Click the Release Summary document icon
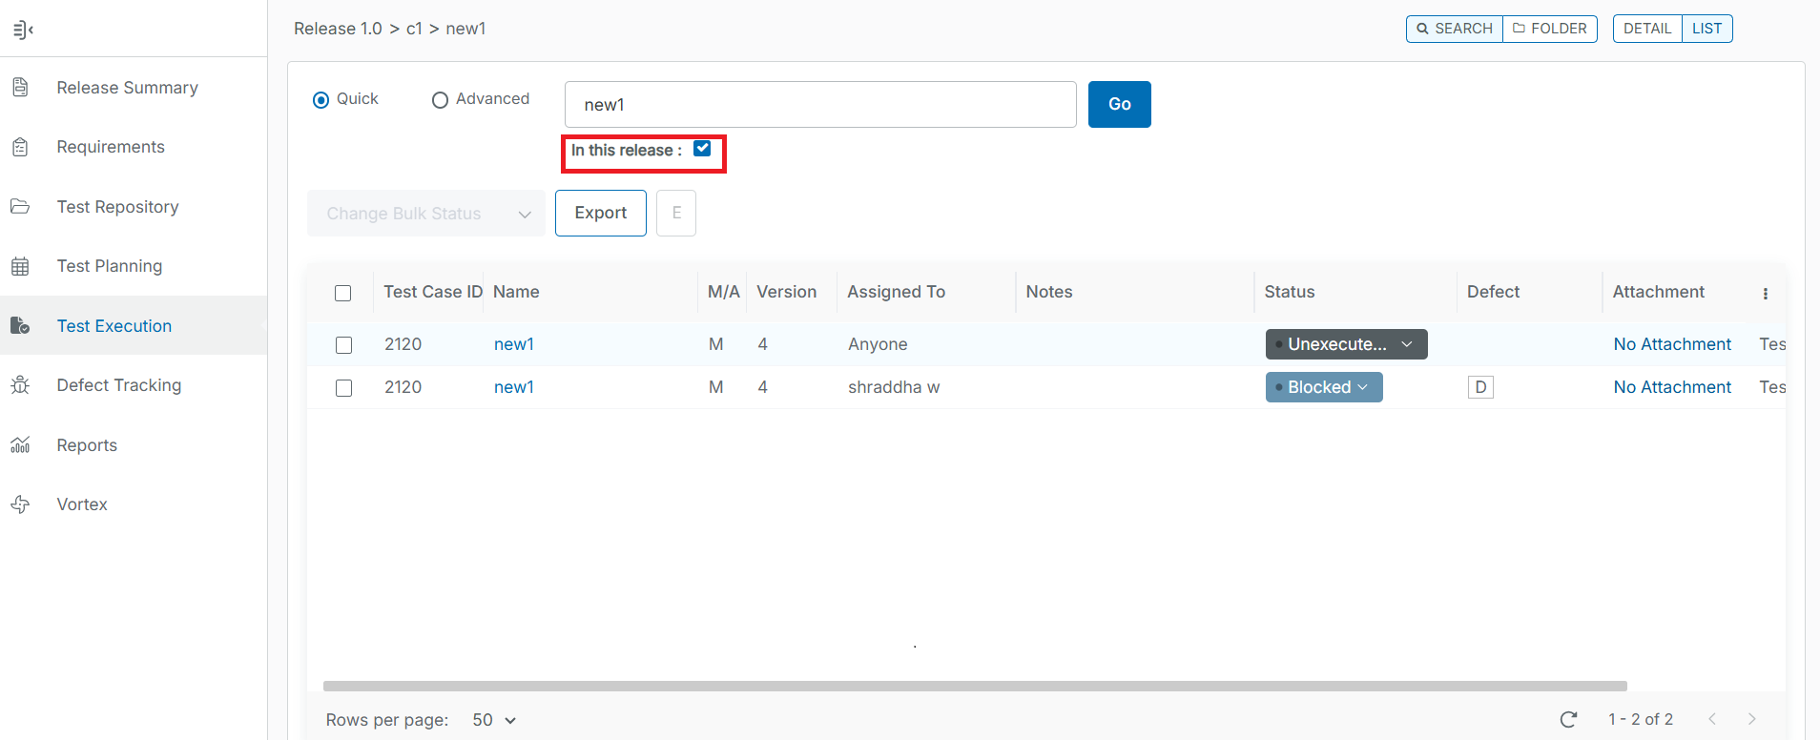The height and width of the screenshot is (740, 1820). [x=20, y=88]
